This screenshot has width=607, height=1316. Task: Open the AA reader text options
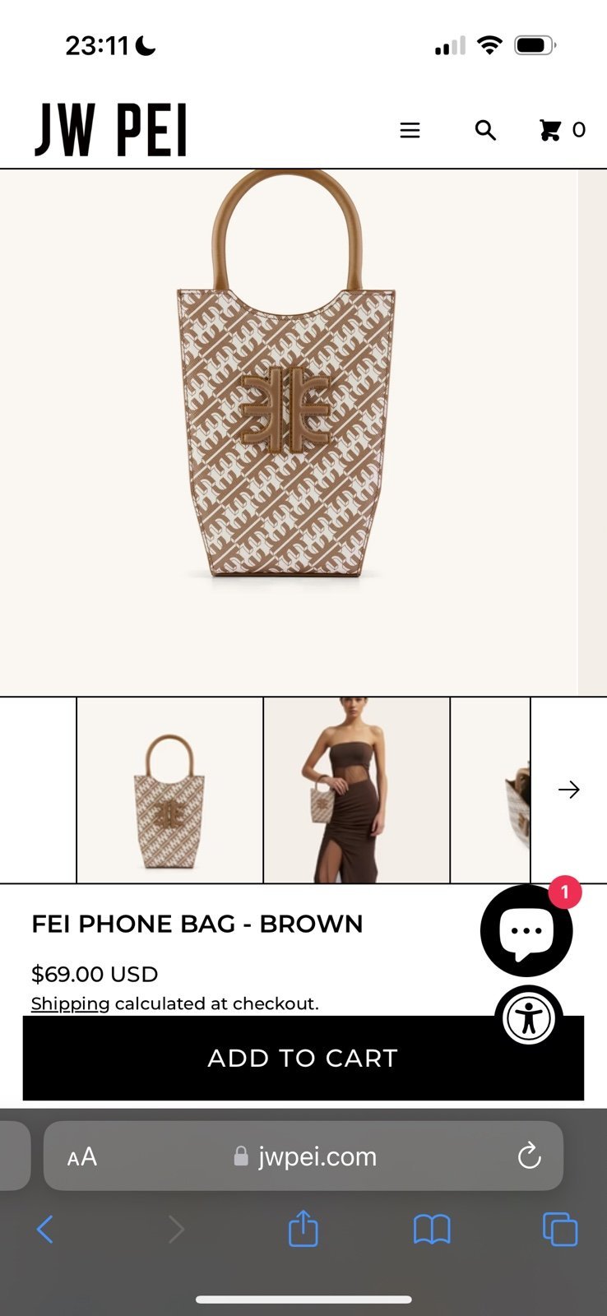82,1156
